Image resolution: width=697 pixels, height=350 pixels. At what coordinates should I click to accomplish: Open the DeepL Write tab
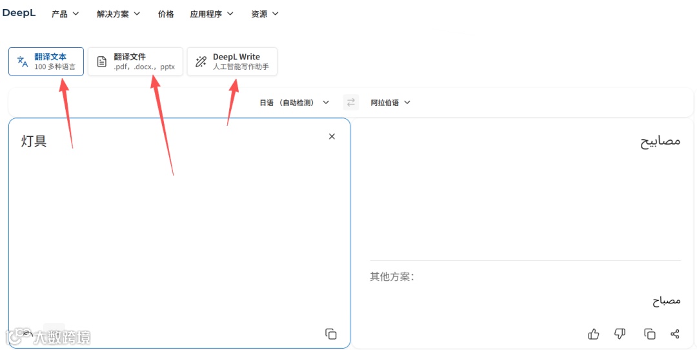(232, 61)
